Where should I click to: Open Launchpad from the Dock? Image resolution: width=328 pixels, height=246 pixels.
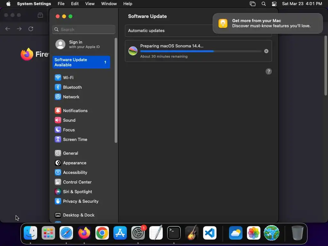click(48, 233)
